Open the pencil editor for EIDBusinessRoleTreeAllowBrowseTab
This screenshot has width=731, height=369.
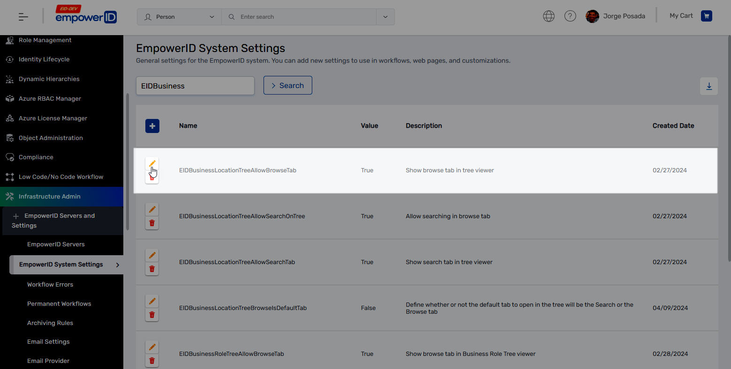pyautogui.click(x=152, y=347)
